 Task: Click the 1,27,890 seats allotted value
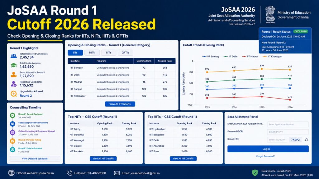[x=27, y=76]
